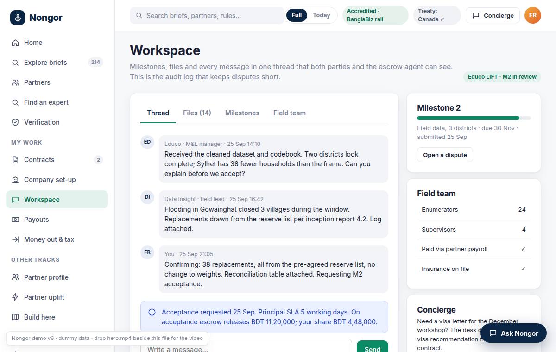Click Ask Nongor floating button
The width and height of the screenshot is (556, 352).
click(x=514, y=333)
